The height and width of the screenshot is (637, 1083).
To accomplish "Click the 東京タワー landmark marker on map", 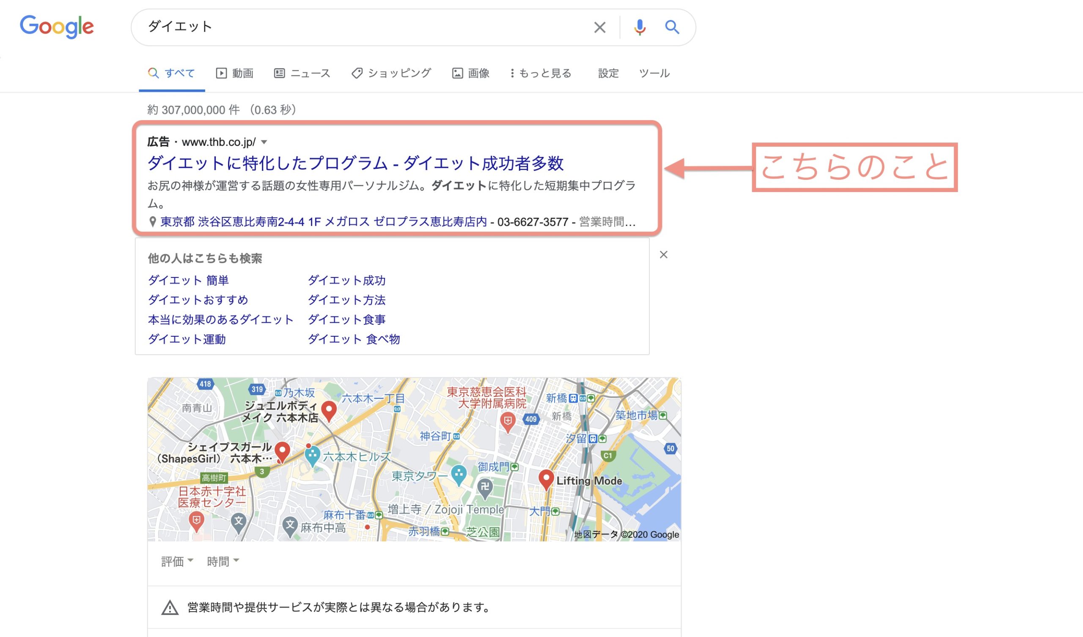I will tap(459, 475).
